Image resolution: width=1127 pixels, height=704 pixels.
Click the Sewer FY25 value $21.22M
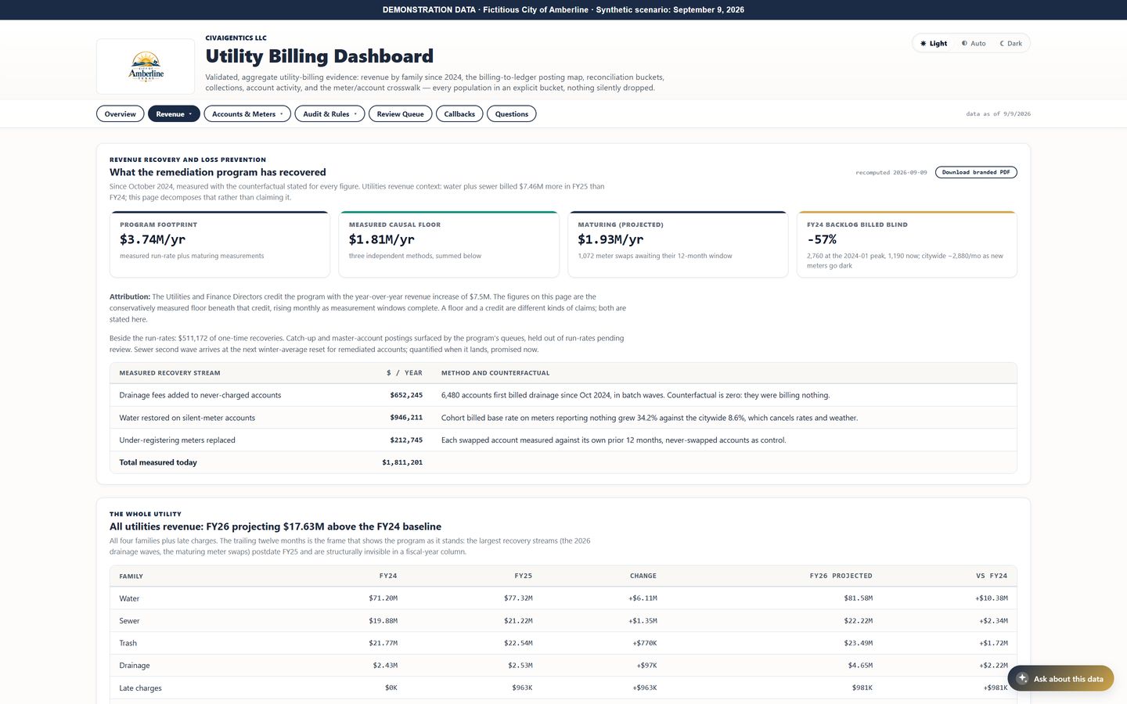(518, 621)
